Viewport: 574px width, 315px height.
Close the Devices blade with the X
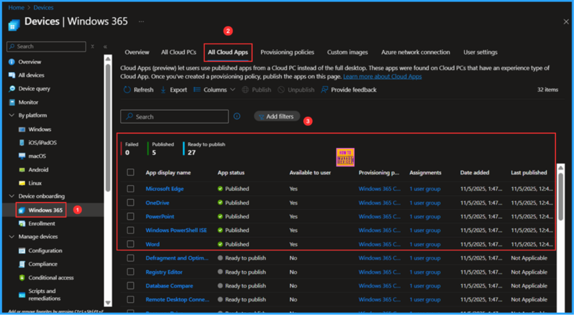pos(566,22)
